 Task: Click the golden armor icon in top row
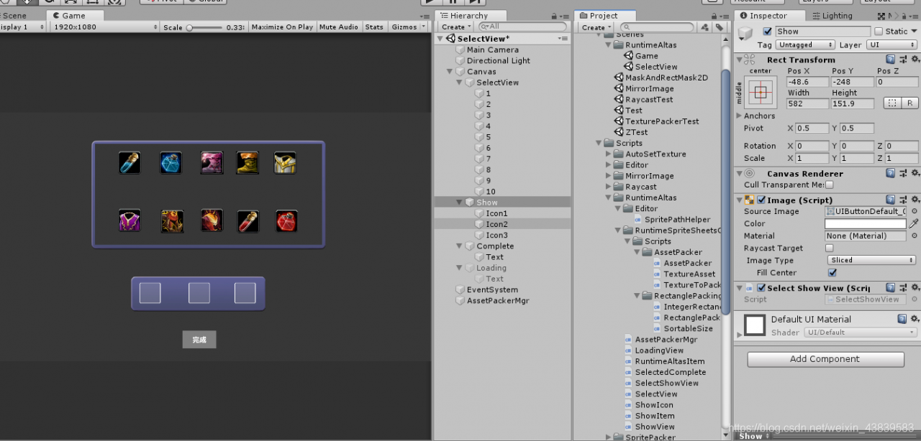click(x=285, y=163)
